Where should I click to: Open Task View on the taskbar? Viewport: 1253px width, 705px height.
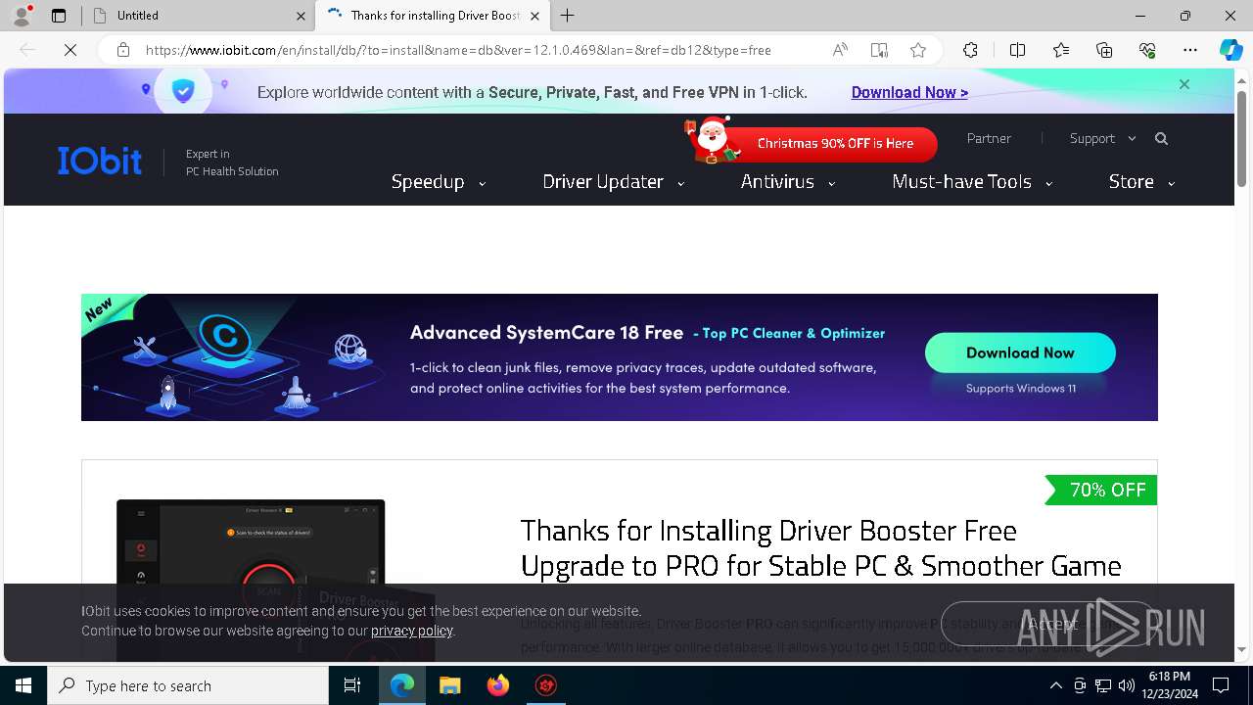[352, 685]
